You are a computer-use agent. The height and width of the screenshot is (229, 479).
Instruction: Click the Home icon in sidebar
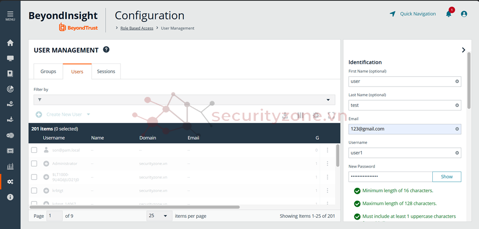tap(10, 43)
